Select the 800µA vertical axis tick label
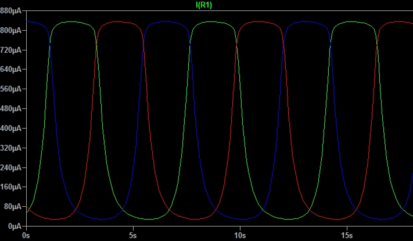 (11, 30)
